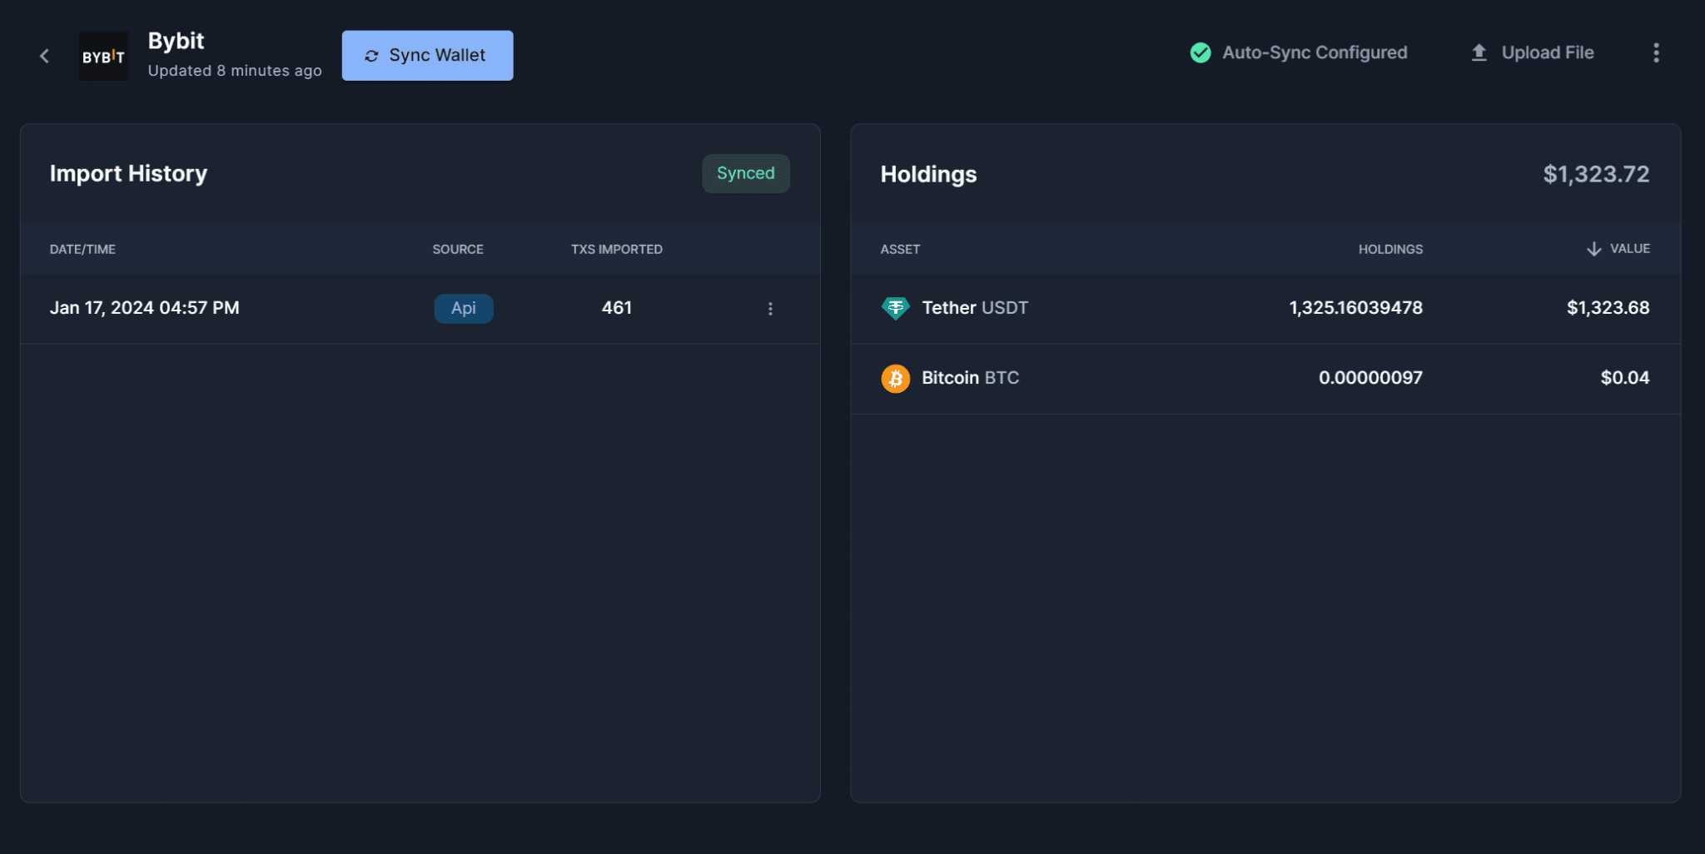This screenshot has width=1705, height=854.
Task: Click the Bitcoin coin icon
Action: (x=896, y=379)
